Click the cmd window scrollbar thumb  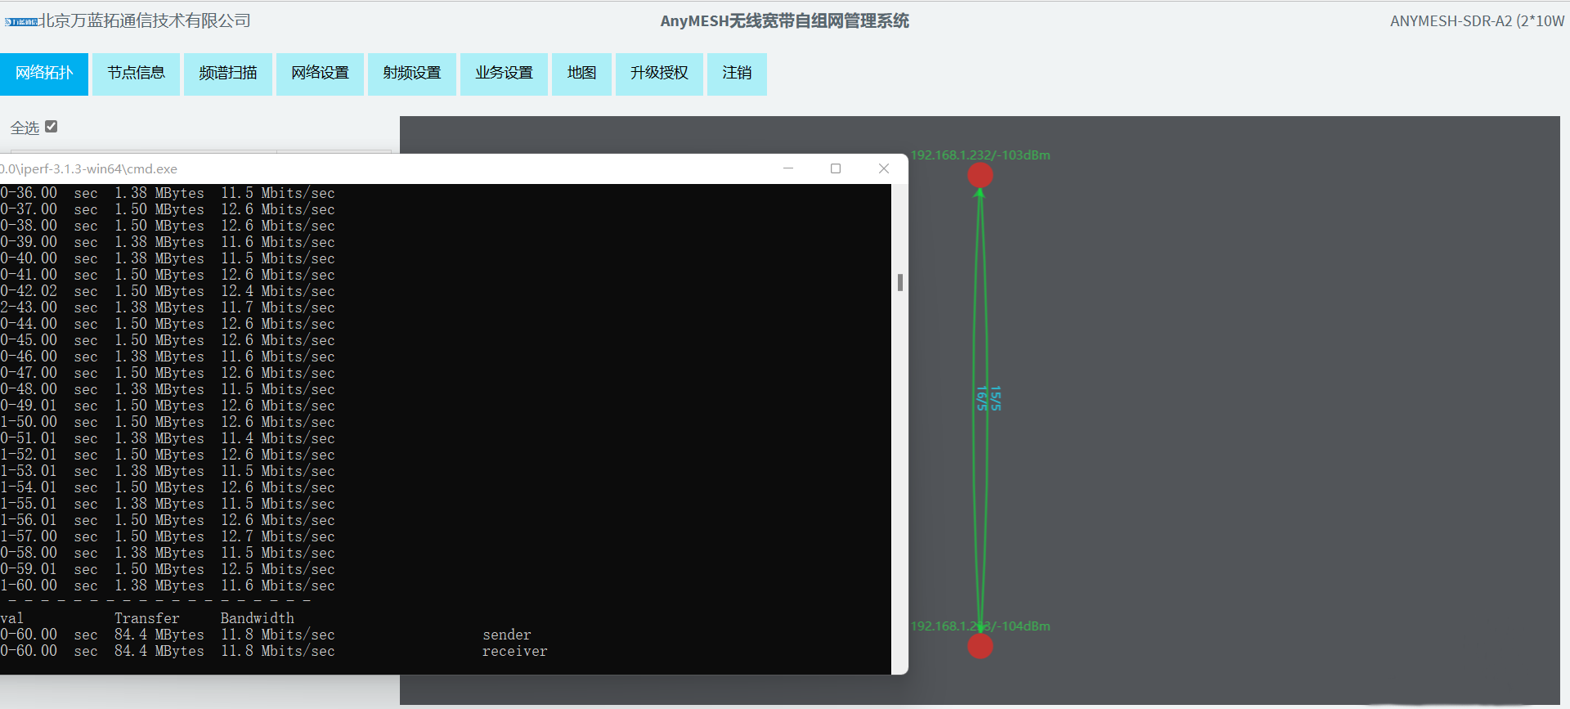(900, 282)
